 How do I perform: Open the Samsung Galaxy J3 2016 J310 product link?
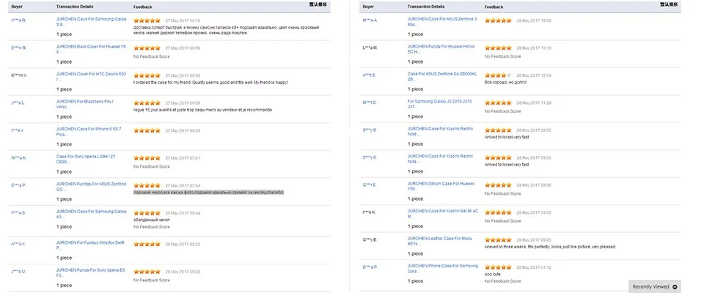(441, 104)
